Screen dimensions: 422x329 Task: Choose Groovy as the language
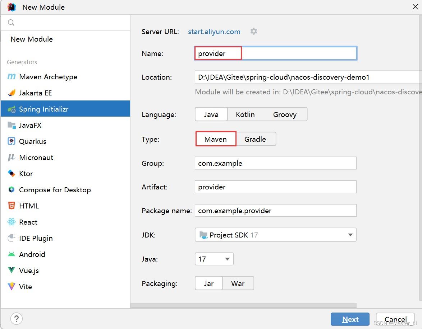click(x=285, y=114)
